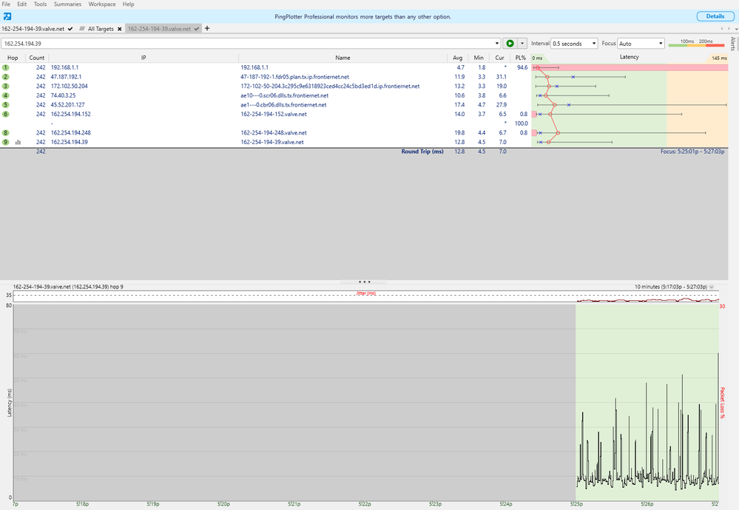Expand the target address history dropdown

pos(497,44)
